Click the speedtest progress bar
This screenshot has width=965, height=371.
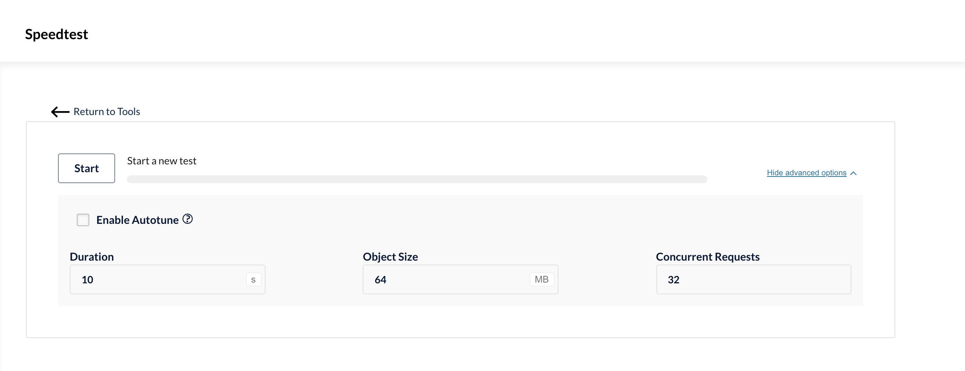point(417,179)
